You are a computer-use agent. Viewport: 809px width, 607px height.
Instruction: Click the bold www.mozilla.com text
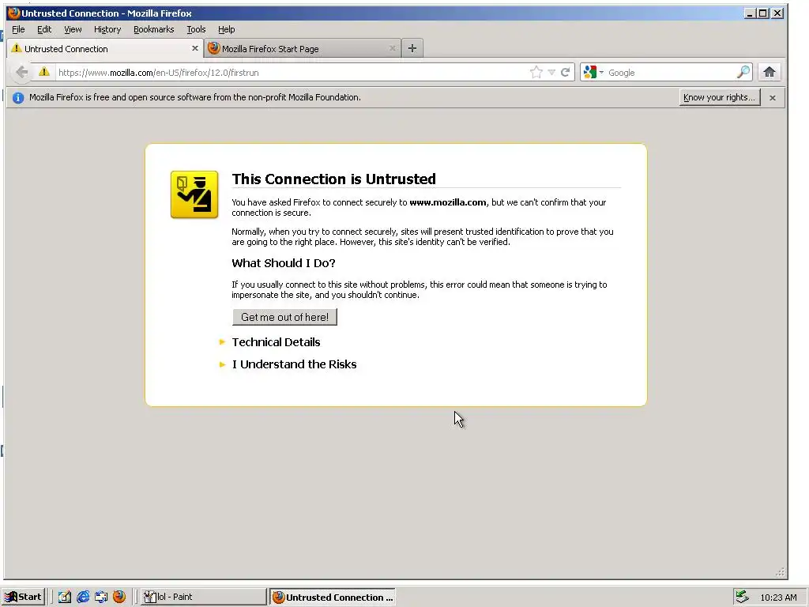(447, 202)
